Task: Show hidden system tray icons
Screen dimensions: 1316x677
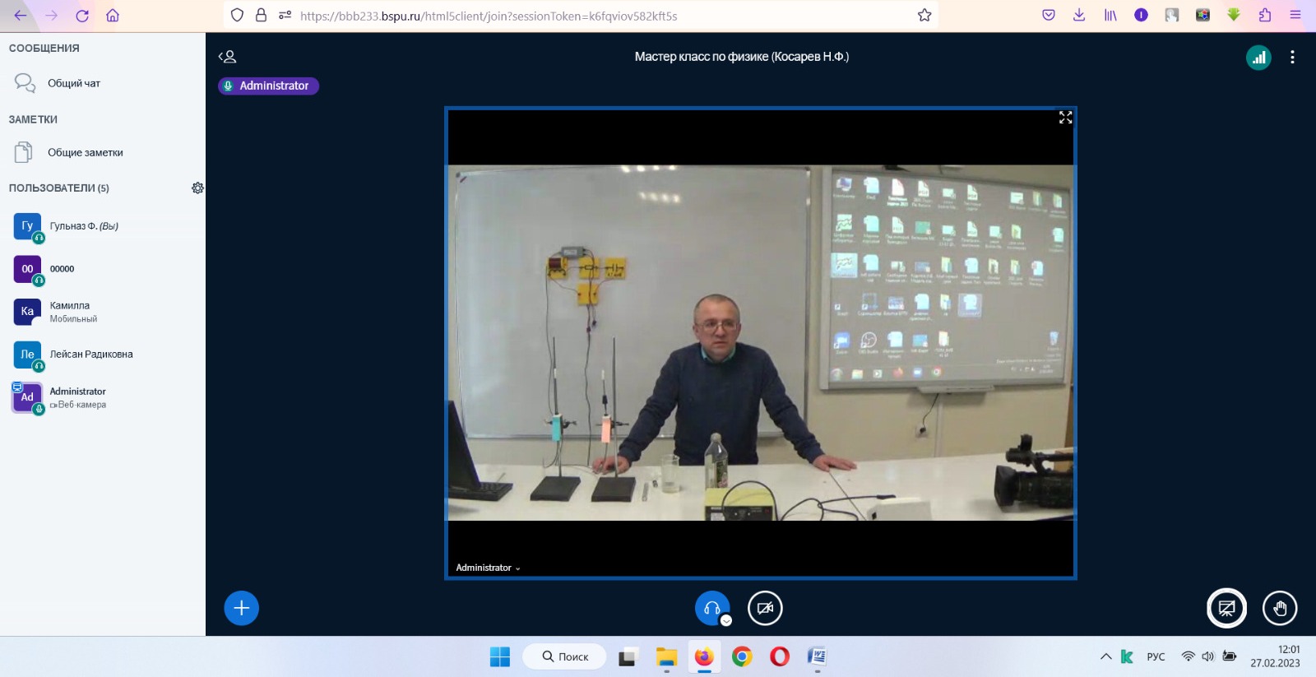Action: pos(1105,656)
